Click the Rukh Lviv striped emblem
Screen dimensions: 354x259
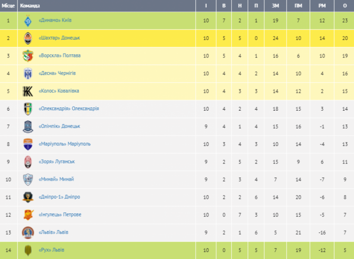pyautogui.click(x=28, y=250)
